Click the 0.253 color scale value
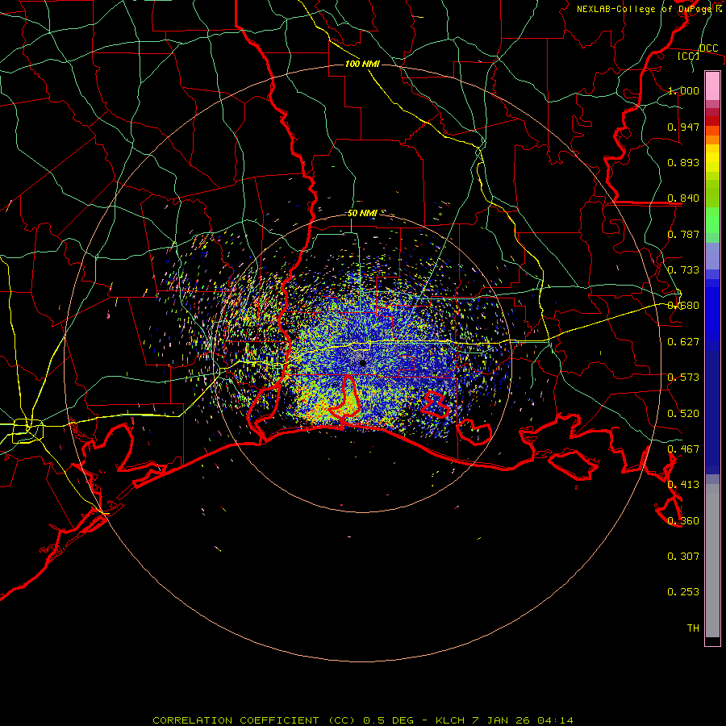The image size is (726, 726). click(683, 592)
